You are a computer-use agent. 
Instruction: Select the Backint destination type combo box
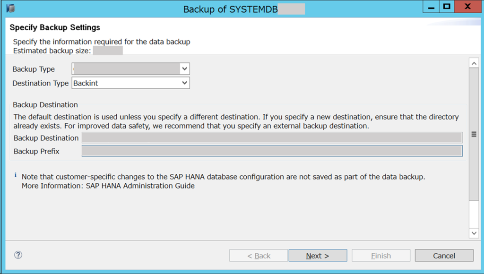(130, 83)
